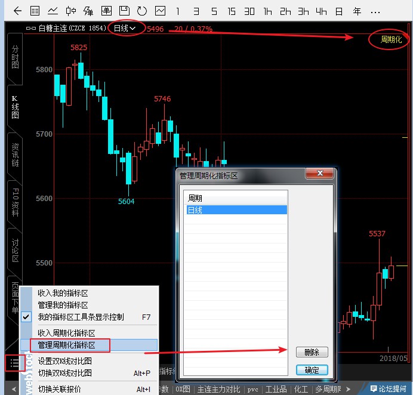Screen dimensions: 413x395
Task: Click the refresh circular arrow icon
Action: pos(141,11)
